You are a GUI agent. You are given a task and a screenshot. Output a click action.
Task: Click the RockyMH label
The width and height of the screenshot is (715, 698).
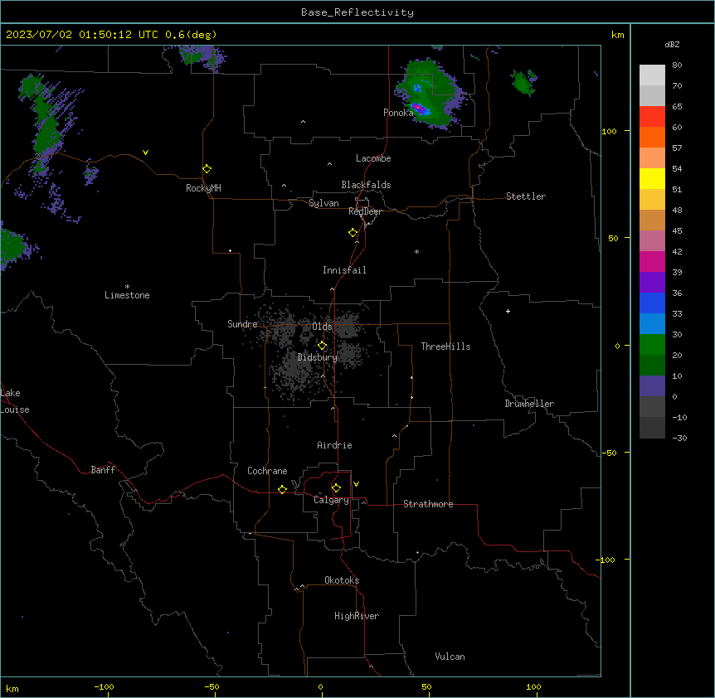point(203,188)
